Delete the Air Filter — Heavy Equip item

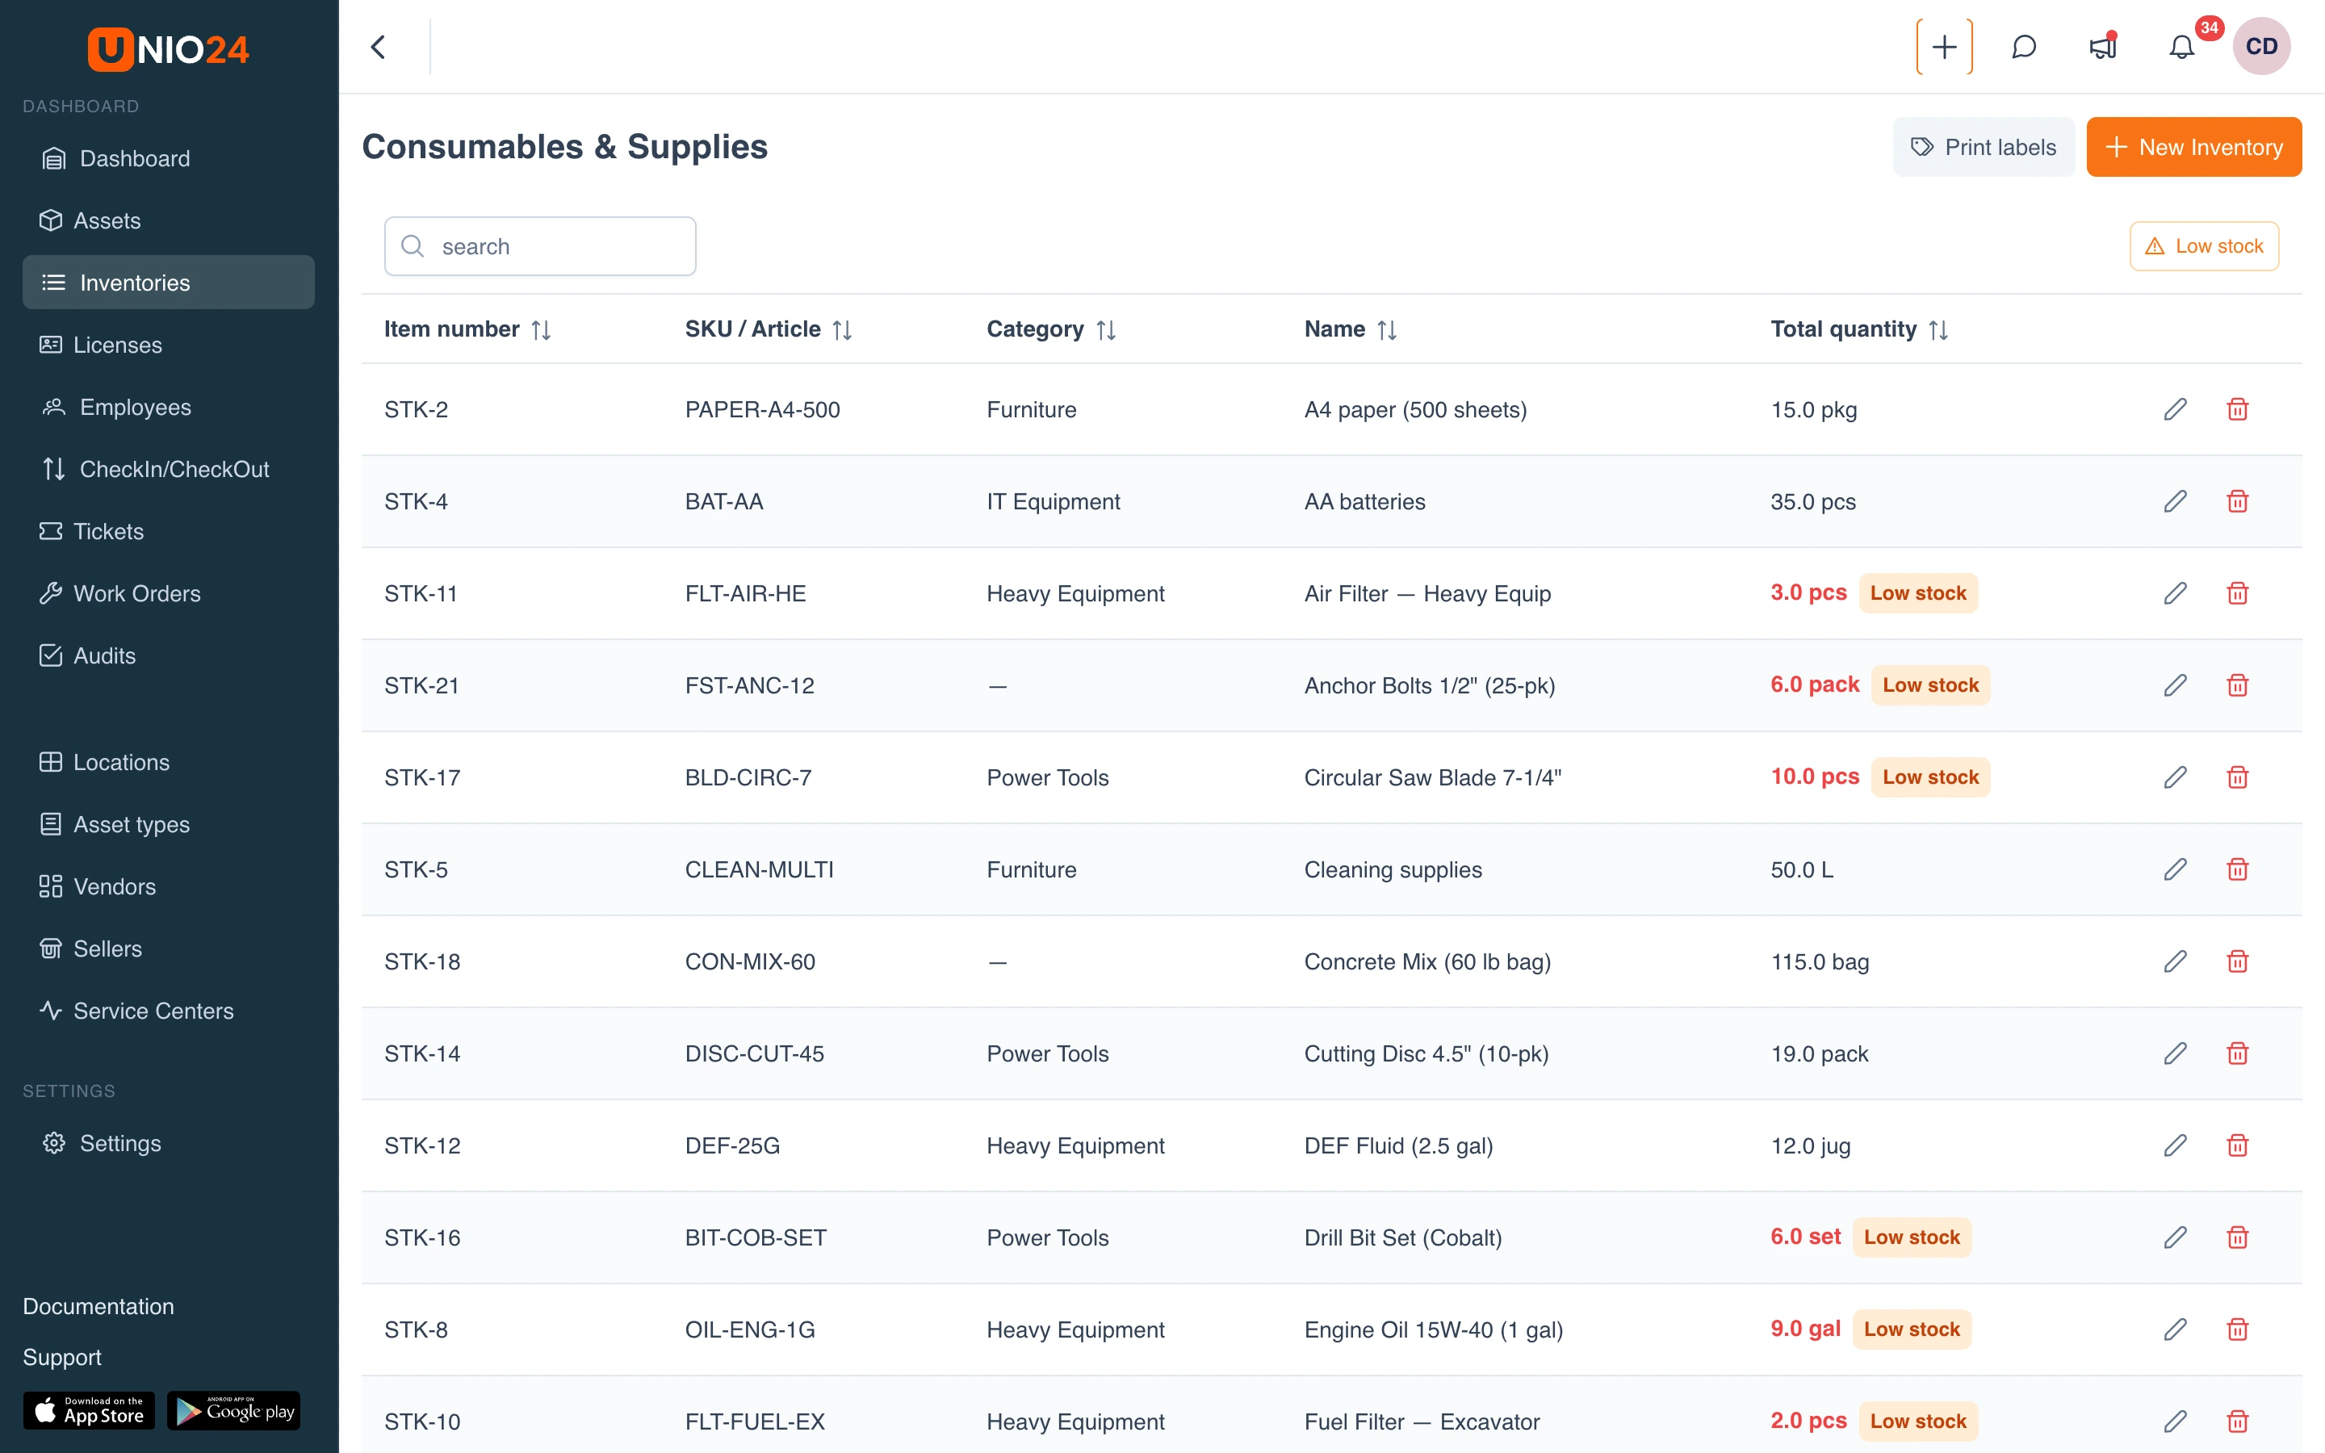point(2238,594)
